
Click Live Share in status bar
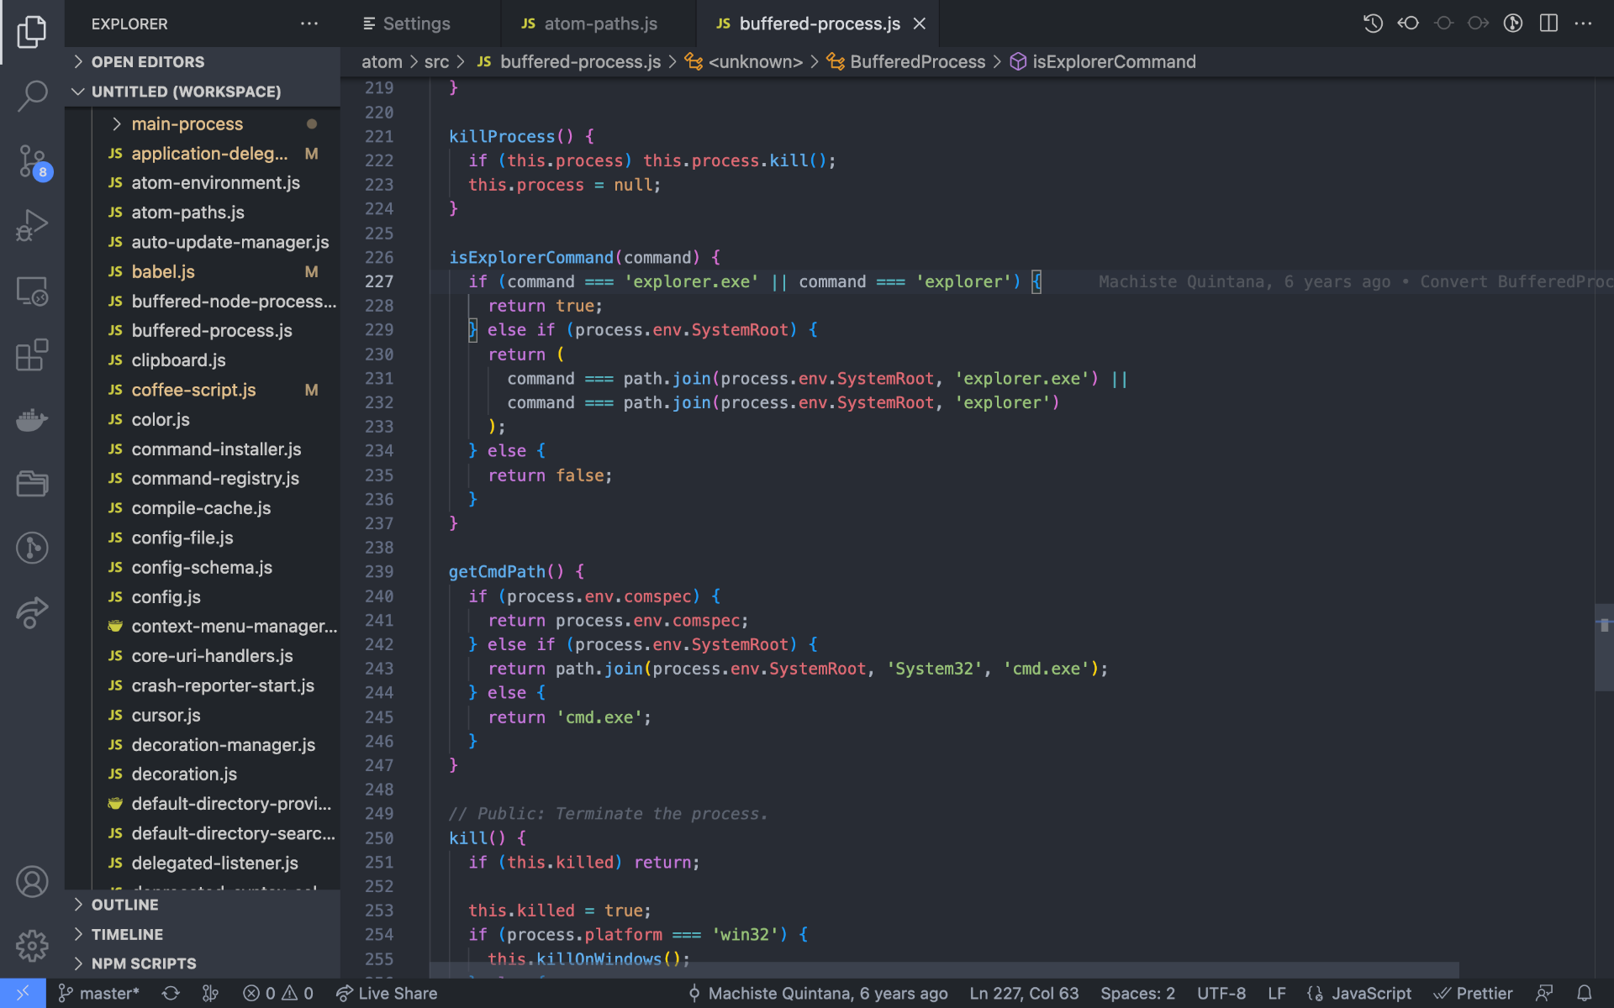387,993
